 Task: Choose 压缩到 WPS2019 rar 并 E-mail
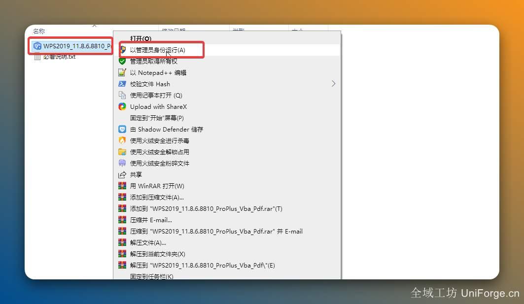[x=216, y=232]
